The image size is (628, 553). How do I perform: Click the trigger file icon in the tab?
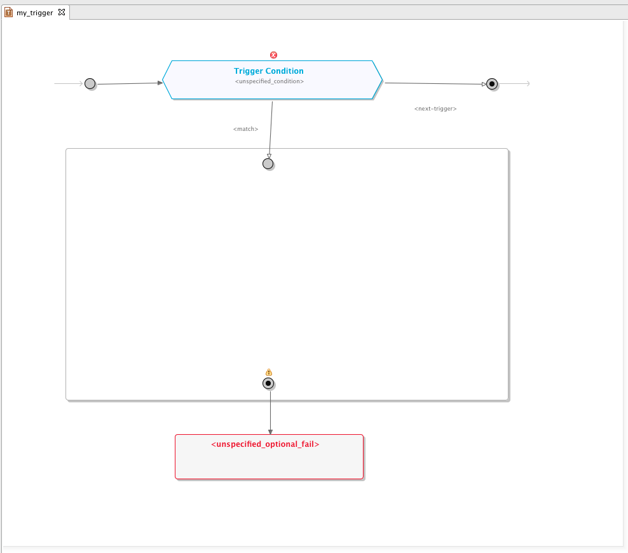pos(9,13)
